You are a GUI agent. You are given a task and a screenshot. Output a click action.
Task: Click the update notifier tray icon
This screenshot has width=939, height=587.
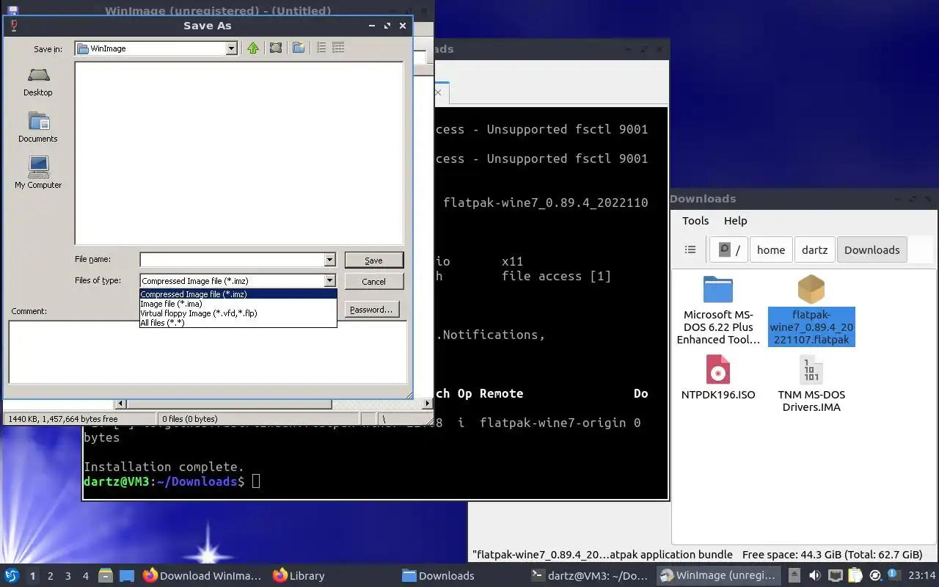click(875, 576)
